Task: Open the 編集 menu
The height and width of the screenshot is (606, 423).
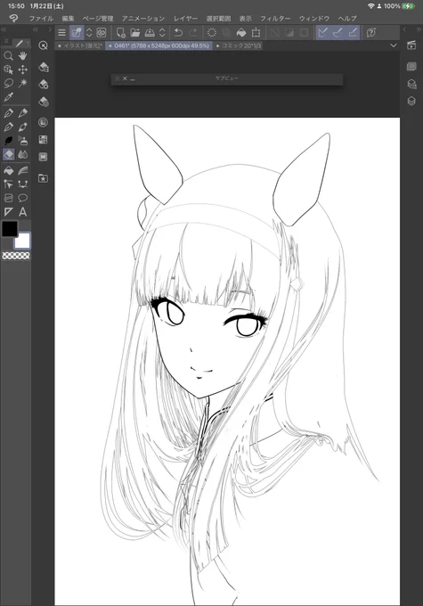Action: 68,18
